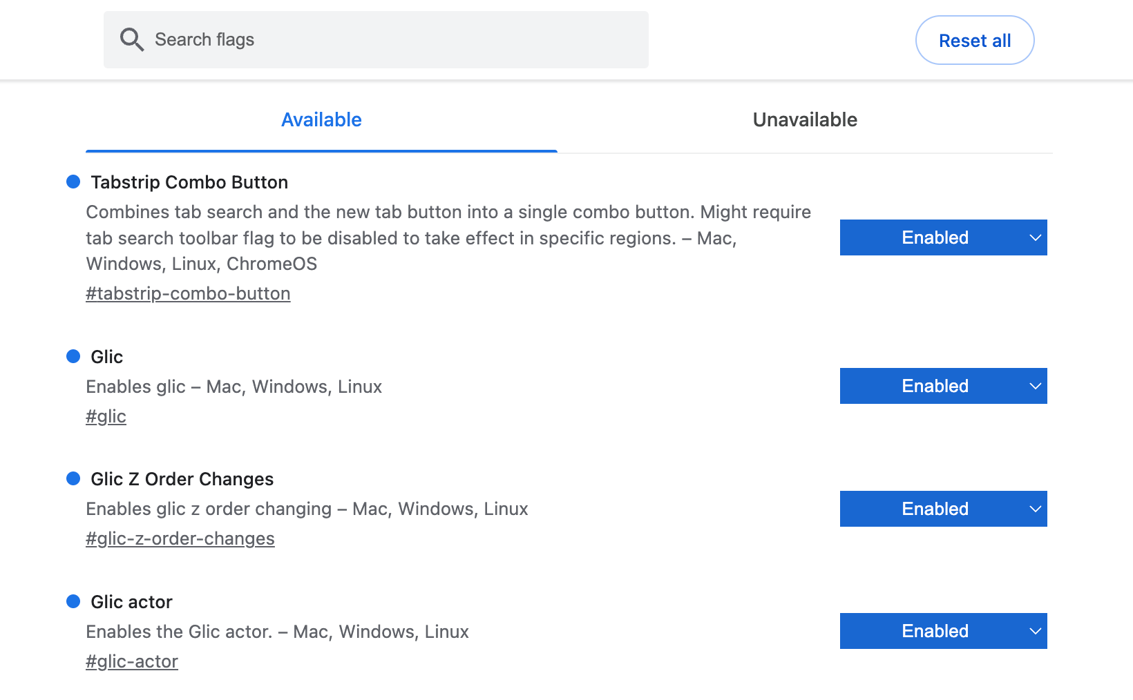Open the #glic-actor link
1133x700 pixels.
click(x=131, y=661)
